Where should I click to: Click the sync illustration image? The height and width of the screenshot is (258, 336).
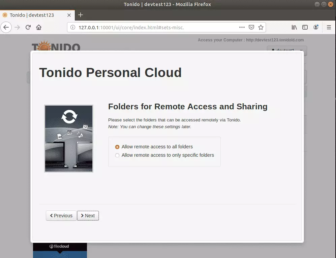click(69, 139)
